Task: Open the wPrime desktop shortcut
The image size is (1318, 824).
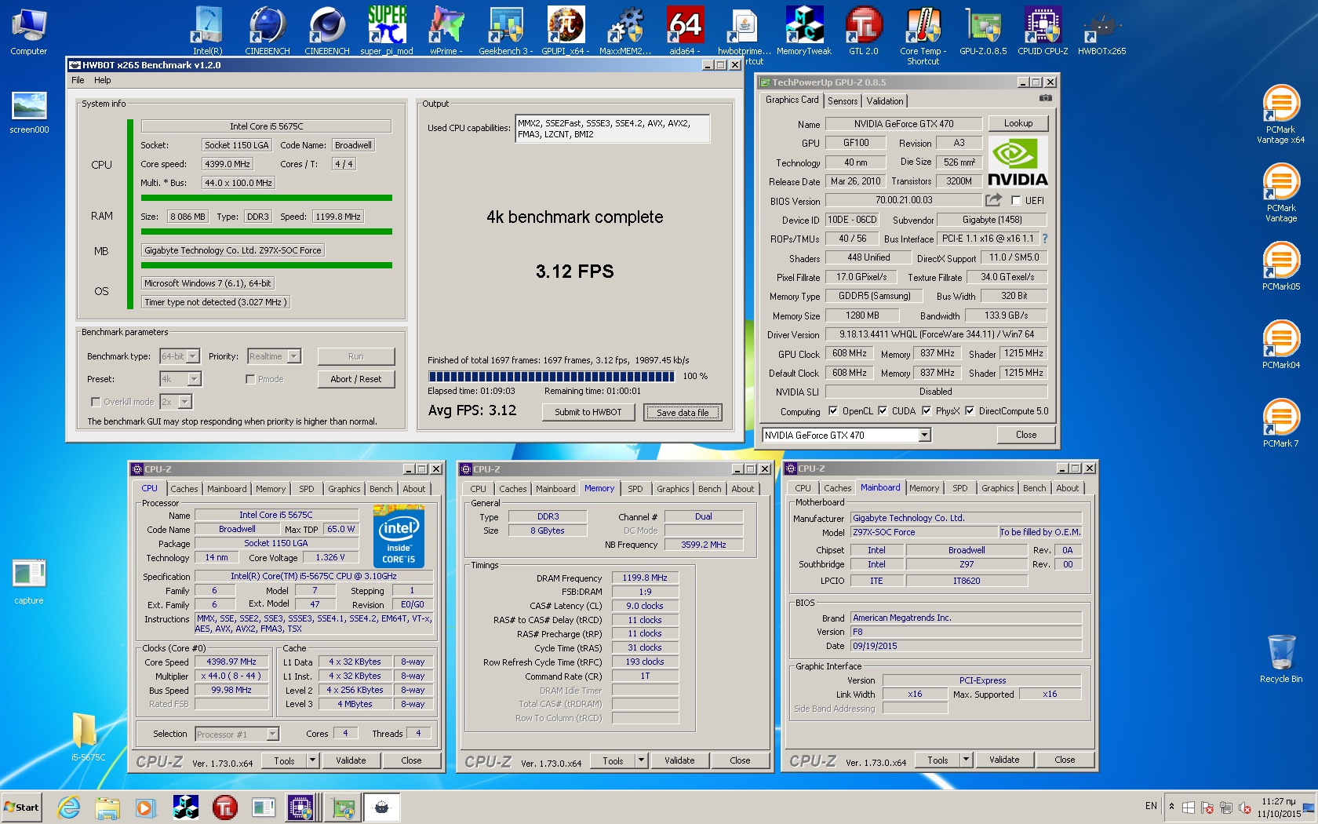Action: tap(446, 31)
